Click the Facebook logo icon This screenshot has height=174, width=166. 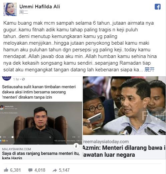(x=158, y=7)
